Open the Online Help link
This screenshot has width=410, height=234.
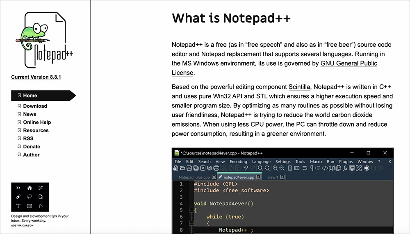[37, 122]
